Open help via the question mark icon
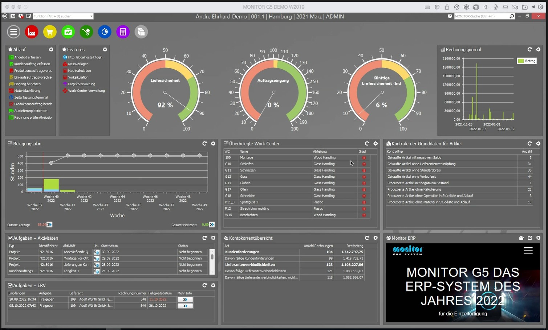 pyautogui.click(x=450, y=16)
